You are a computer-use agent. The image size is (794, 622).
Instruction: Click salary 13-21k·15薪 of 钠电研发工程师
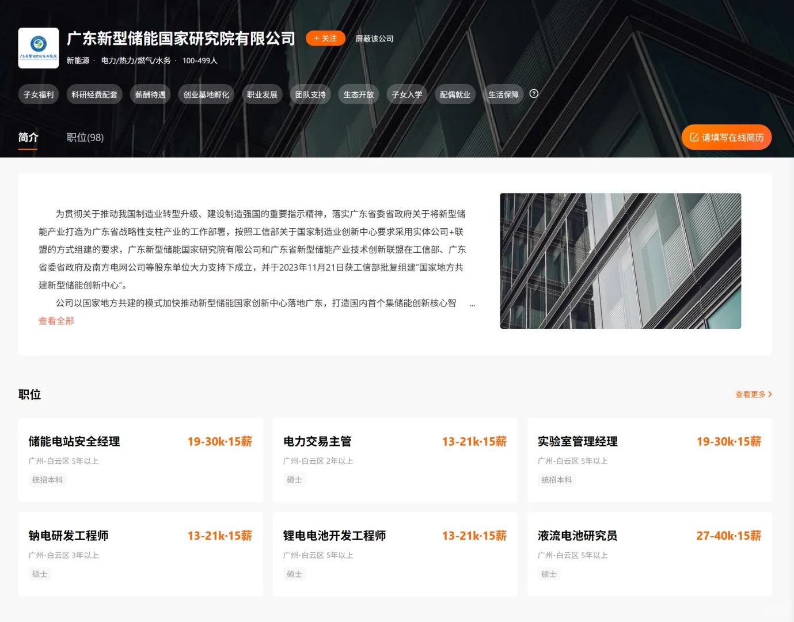[220, 536]
